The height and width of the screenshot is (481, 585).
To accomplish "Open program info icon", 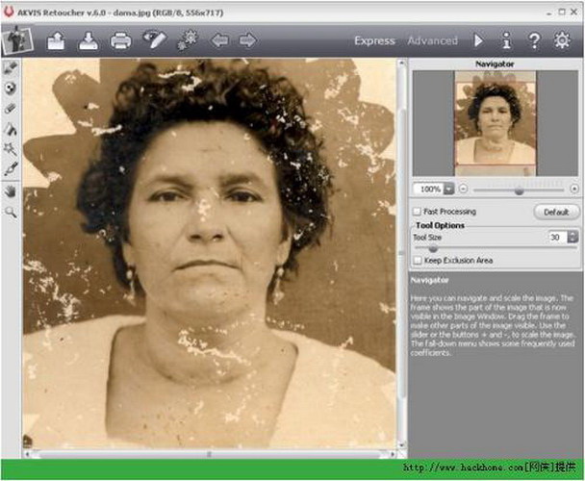I will coord(506,40).
